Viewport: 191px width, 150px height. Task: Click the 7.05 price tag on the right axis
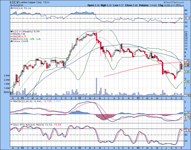(x=187, y=60)
